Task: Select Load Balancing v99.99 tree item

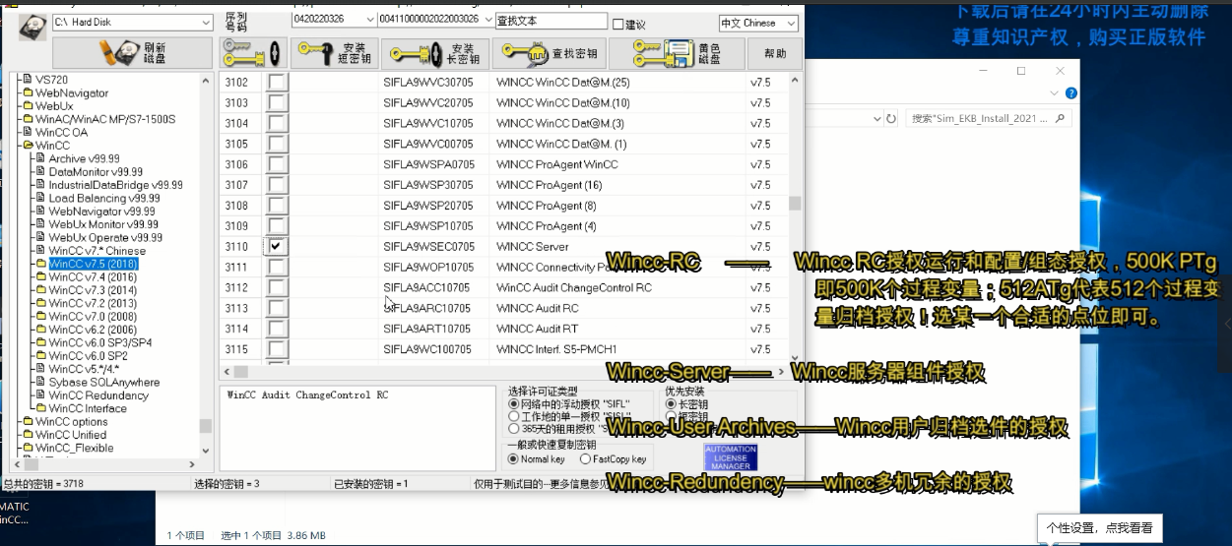Action: pos(104,198)
